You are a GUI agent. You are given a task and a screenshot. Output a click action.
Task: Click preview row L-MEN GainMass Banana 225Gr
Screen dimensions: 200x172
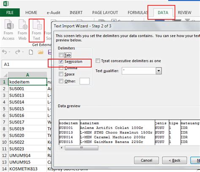point(111,142)
